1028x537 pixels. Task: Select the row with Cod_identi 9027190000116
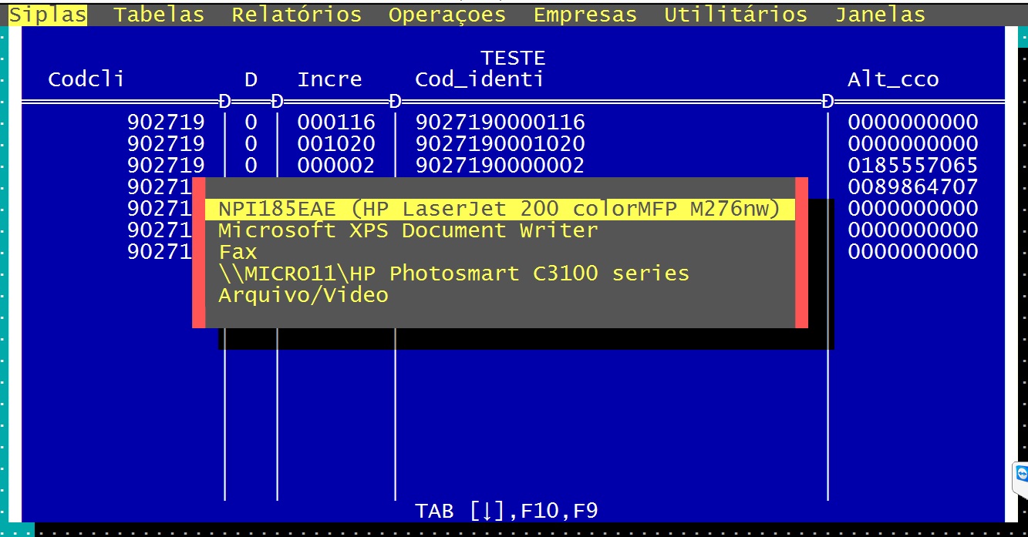click(x=500, y=123)
